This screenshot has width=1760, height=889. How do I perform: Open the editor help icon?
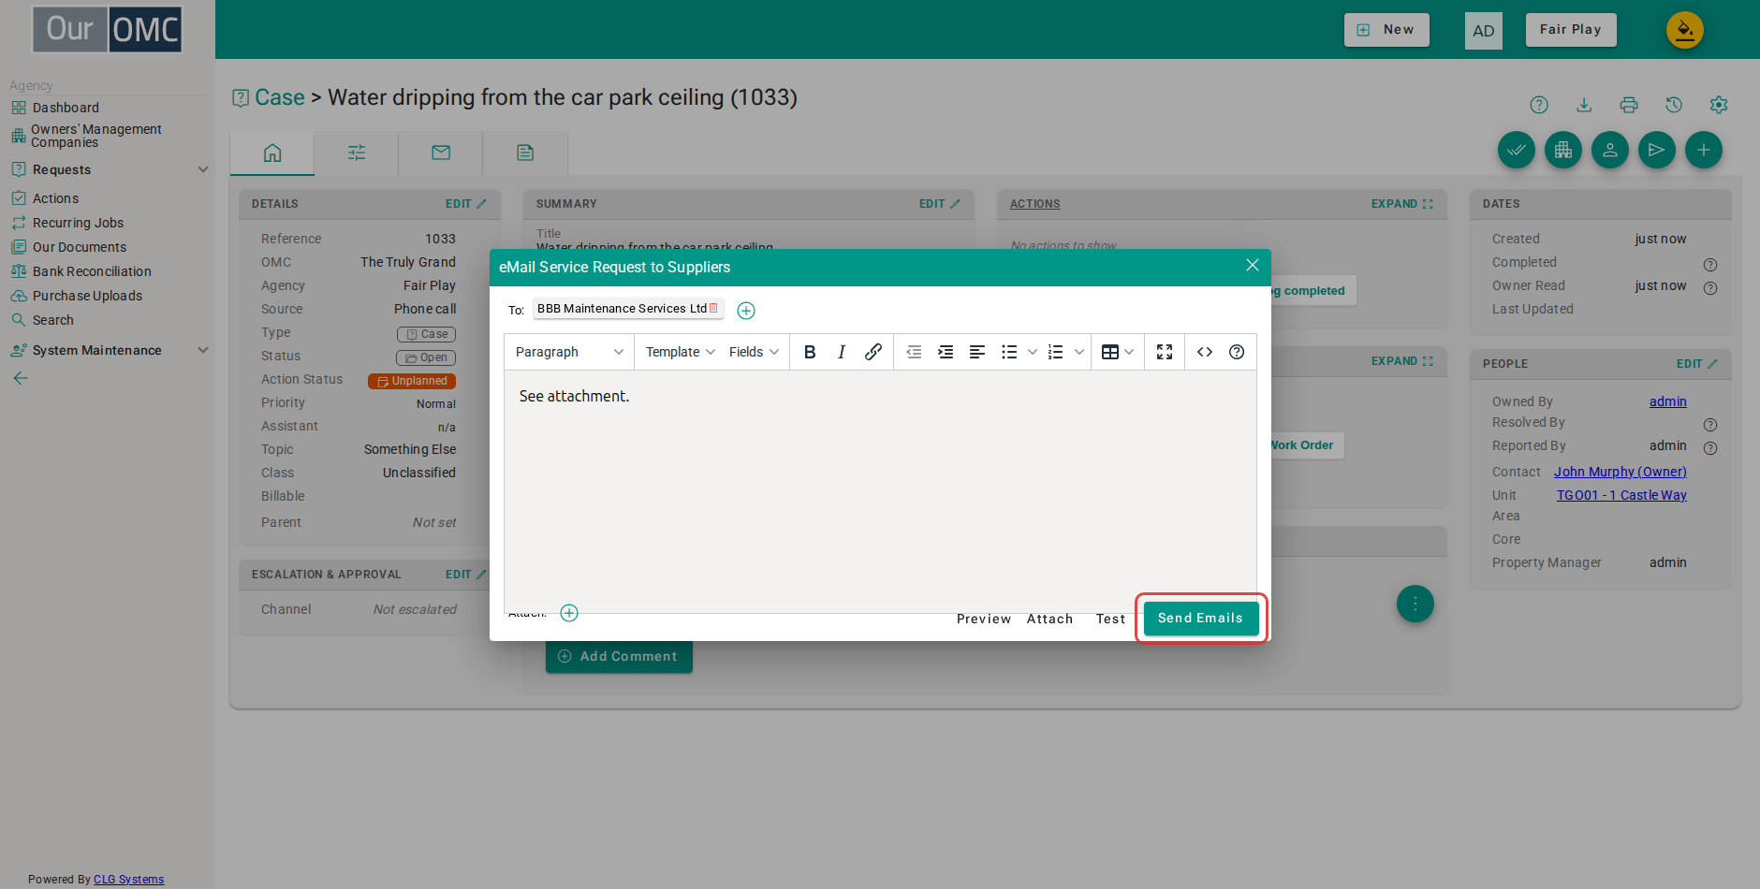click(x=1237, y=352)
